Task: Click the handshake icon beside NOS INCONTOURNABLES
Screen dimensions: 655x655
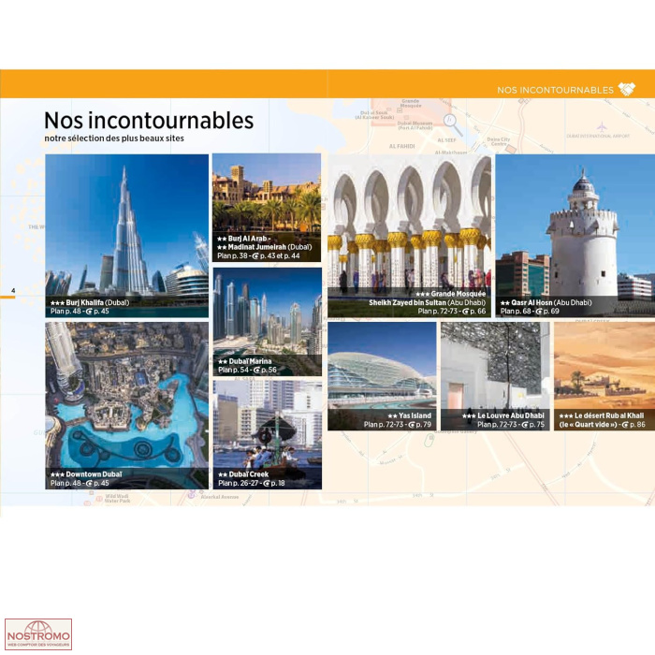Action: pos(627,89)
